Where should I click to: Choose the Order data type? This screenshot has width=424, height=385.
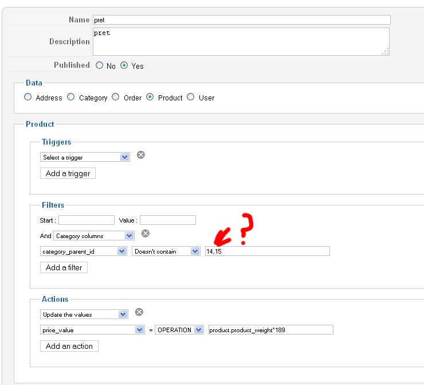(x=116, y=97)
